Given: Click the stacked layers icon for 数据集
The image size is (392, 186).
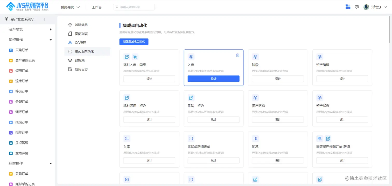Looking at the screenshot, I should click(70, 60).
